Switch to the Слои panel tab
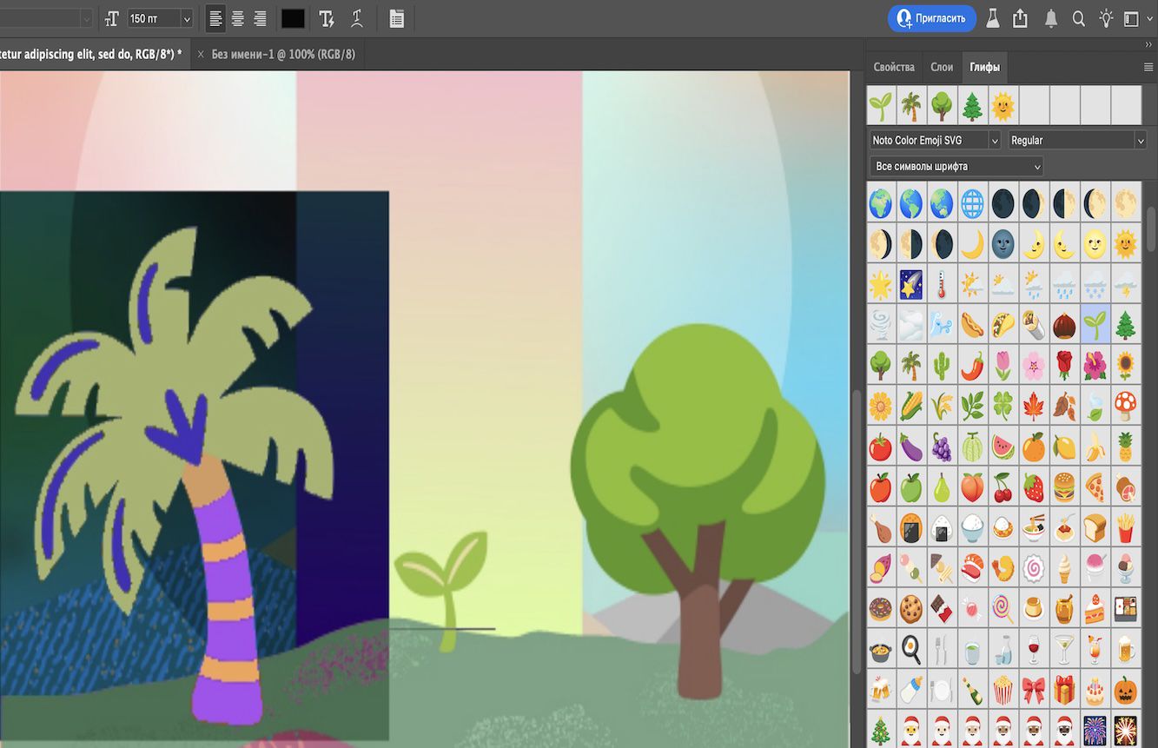 pos(942,67)
